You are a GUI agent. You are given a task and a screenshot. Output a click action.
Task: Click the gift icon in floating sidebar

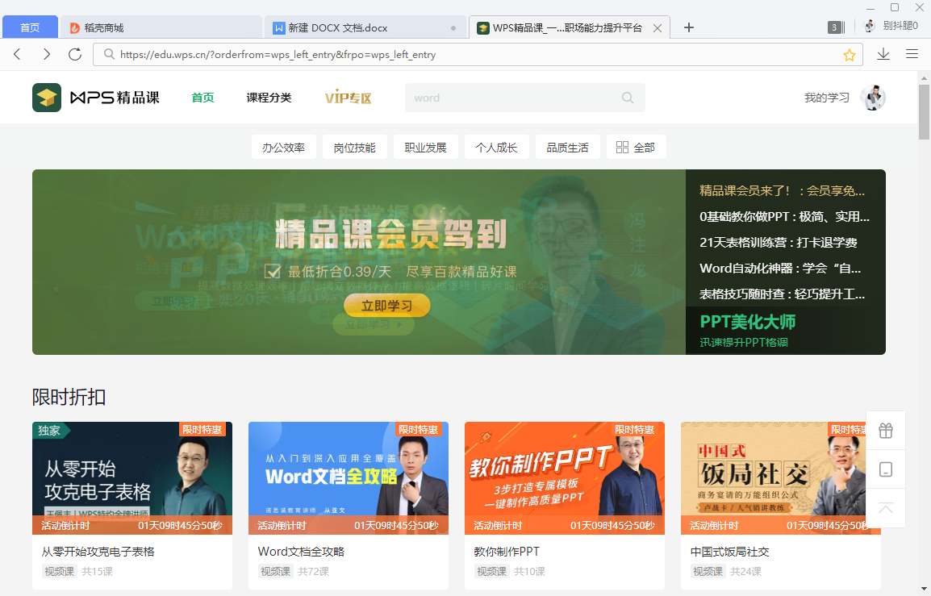tap(886, 431)
